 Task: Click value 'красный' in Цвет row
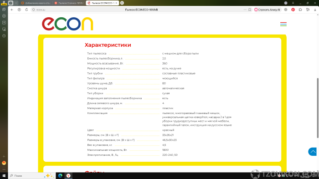pyautogui.click(x=168, y=130)
